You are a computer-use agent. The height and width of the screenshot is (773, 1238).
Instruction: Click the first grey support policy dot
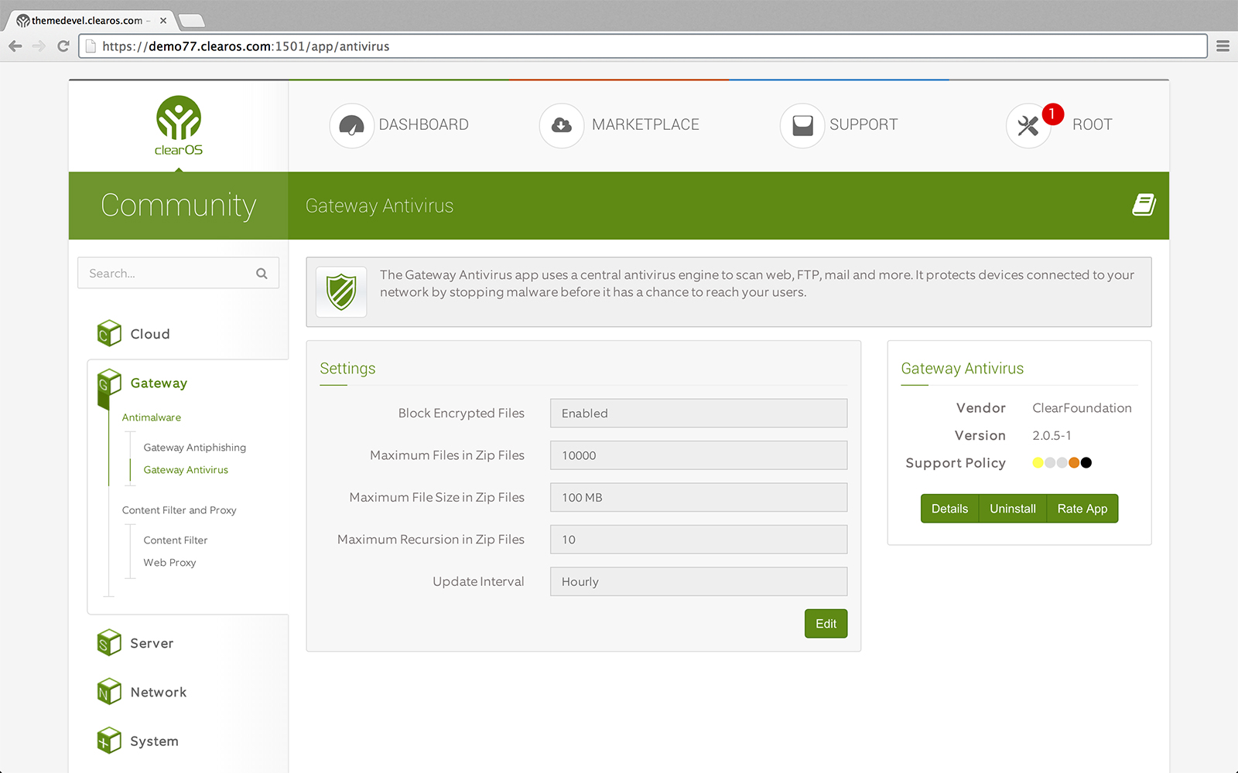tap(1050, 463)
